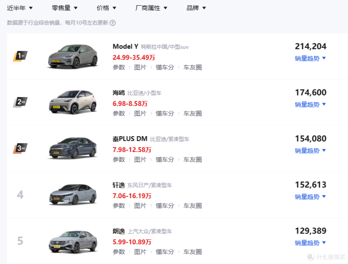Click the 129,389 sales figure
The image size is (348, 264).
click(x=311, y=231)
